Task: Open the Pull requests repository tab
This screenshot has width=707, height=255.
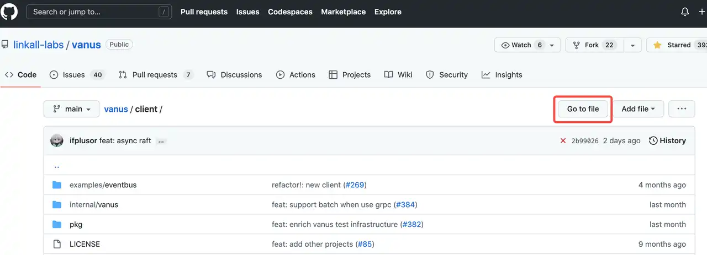Action: click(156, 75)
